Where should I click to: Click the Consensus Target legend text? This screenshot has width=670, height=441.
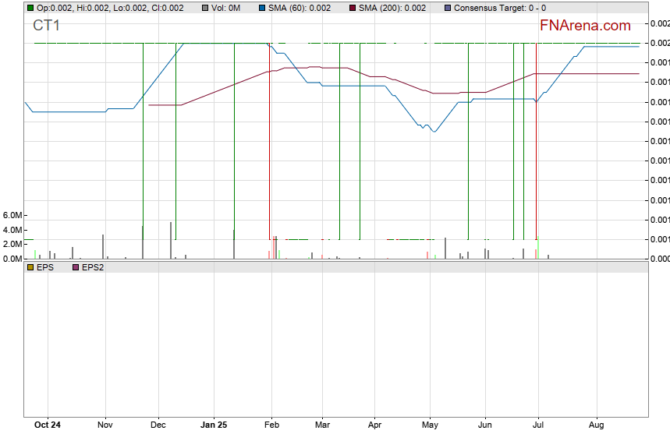pyautogui.click(x=500, y=8)
